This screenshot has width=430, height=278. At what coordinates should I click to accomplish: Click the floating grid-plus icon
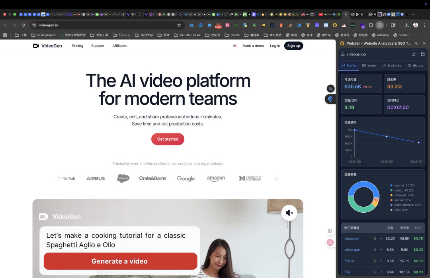(x=330, y=231)
